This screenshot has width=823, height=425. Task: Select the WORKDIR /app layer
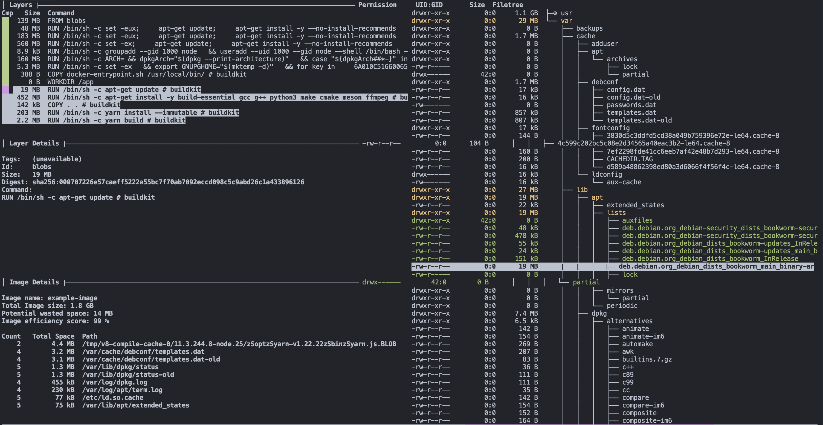[70, 82]
